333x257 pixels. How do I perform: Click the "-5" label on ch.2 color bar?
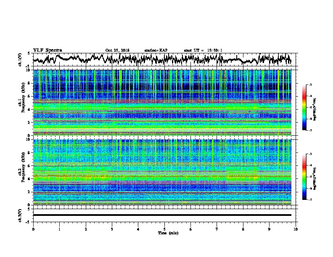pyautogui.click(x=310, y=177)
